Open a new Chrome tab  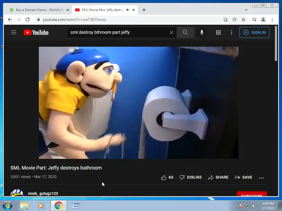coord(144,10)
